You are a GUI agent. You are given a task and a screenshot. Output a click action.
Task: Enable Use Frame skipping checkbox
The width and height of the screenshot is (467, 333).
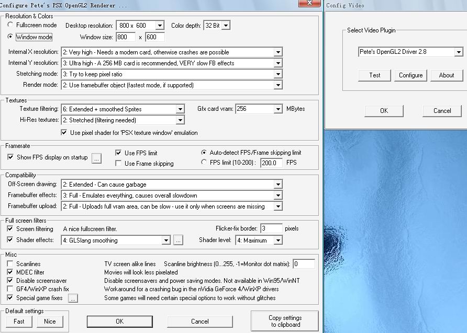click(x=118, y=163)
